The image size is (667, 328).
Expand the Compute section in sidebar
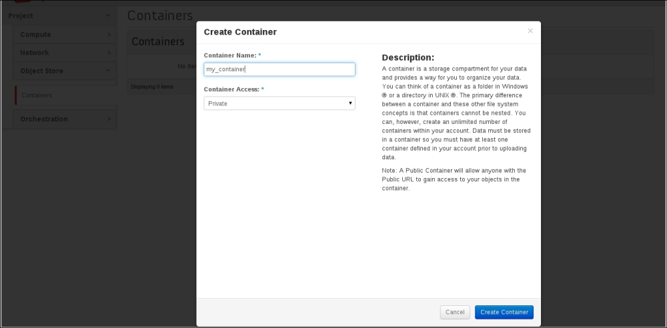point(65,35)
